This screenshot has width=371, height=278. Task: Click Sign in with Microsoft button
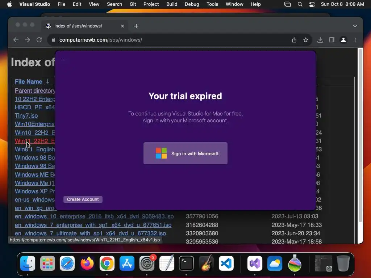point(185,153)
